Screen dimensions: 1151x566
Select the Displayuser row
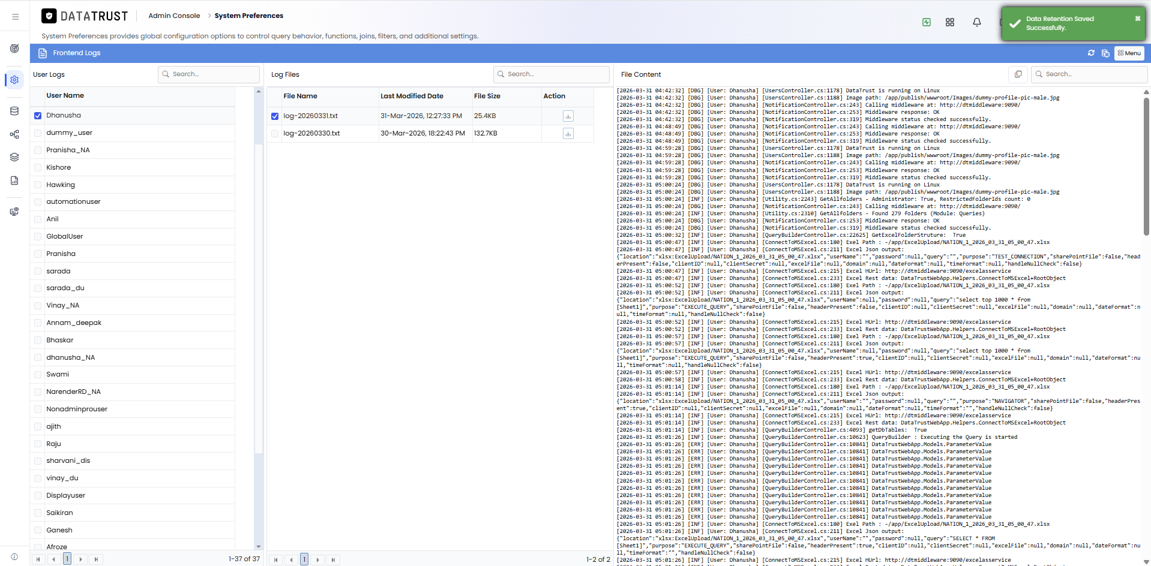(x=133, y=496)
